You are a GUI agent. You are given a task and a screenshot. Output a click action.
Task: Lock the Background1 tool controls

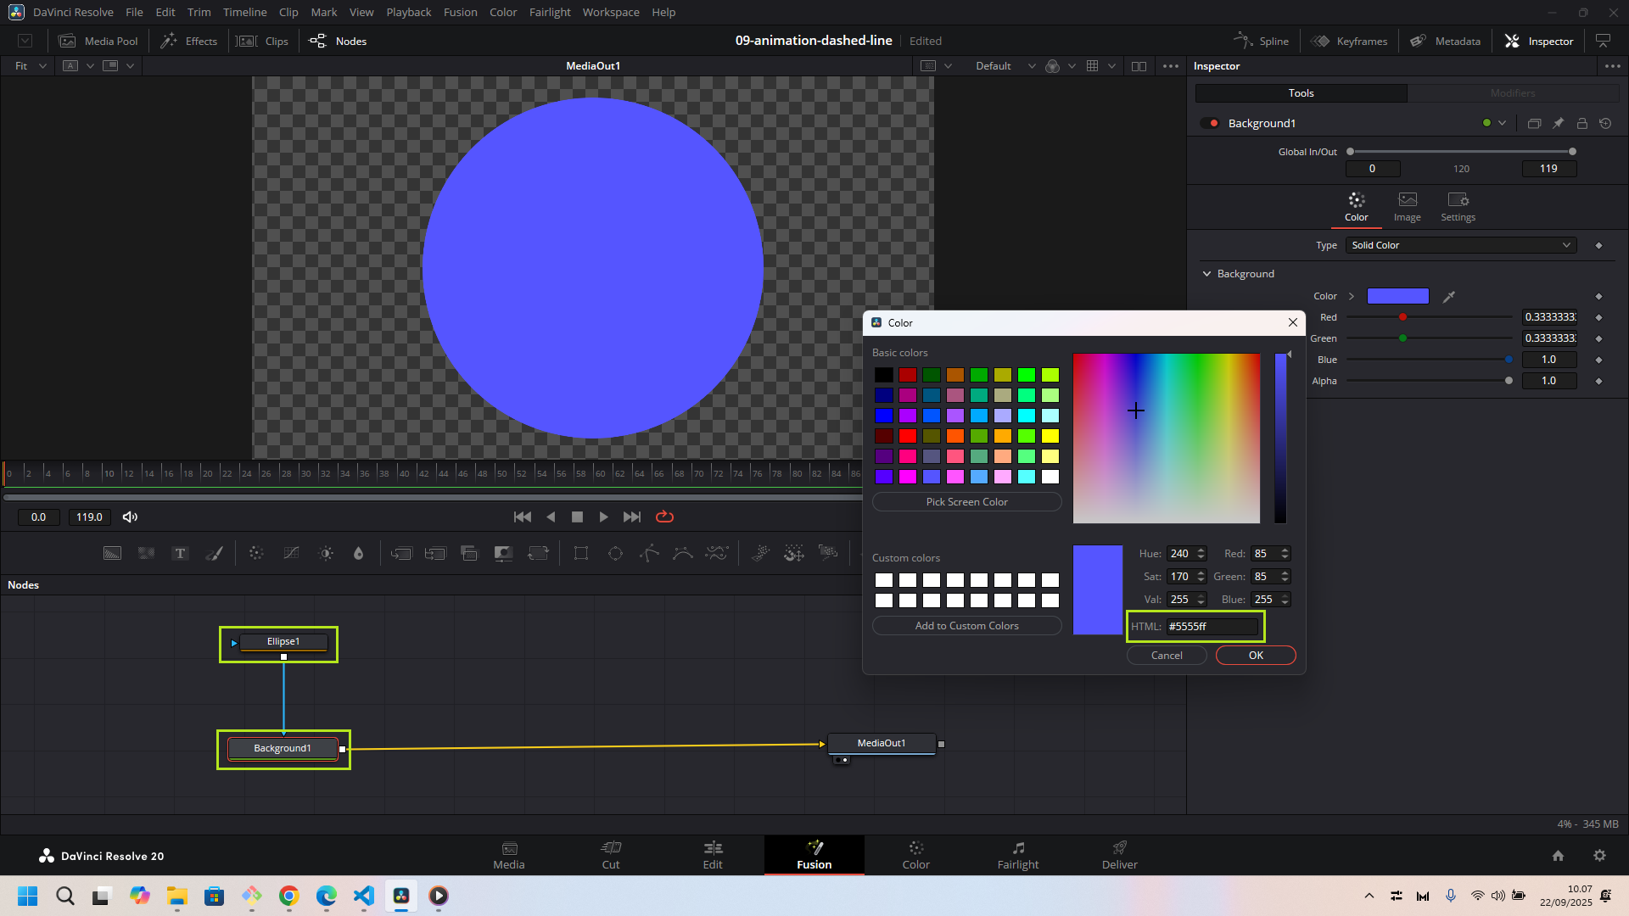1581,123
